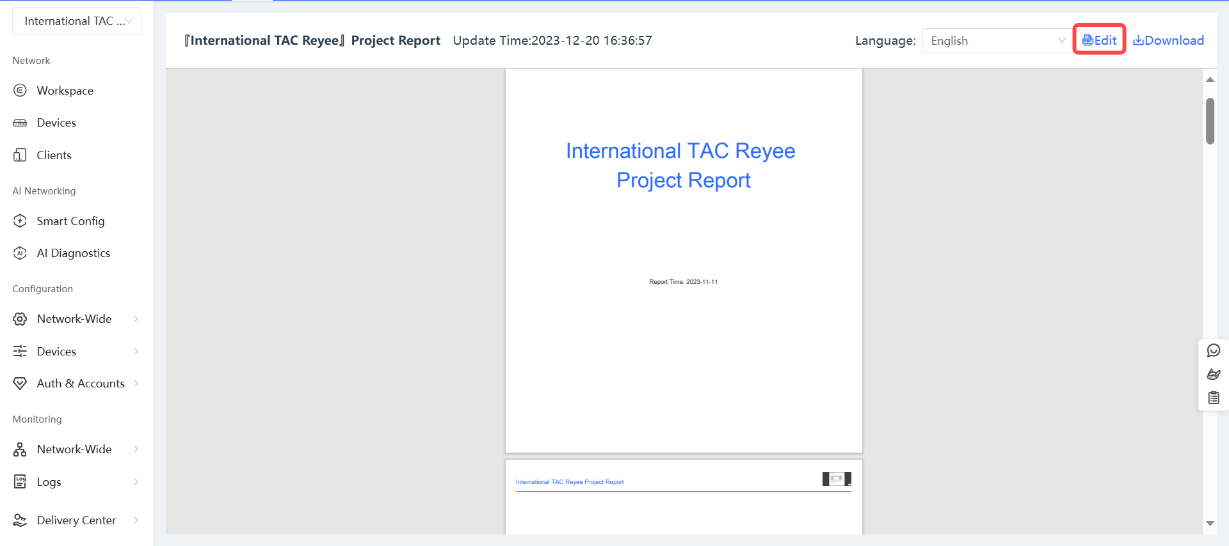Expand Network-Wide under Configuration
1229x546 pixels.
[x=136, y=319]
